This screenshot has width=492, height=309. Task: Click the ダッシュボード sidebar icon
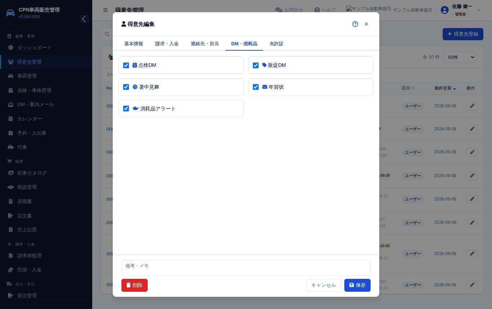pyautogui.click(x=10, y=47)
